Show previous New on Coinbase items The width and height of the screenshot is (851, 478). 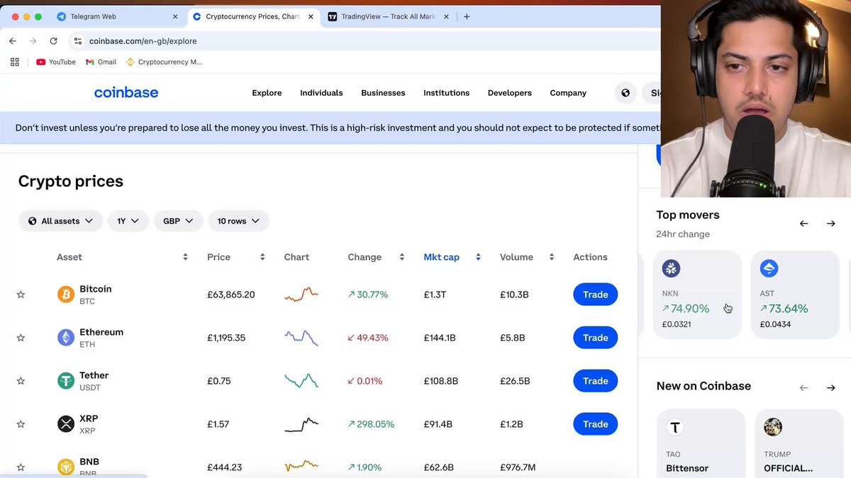coord(803,388)
